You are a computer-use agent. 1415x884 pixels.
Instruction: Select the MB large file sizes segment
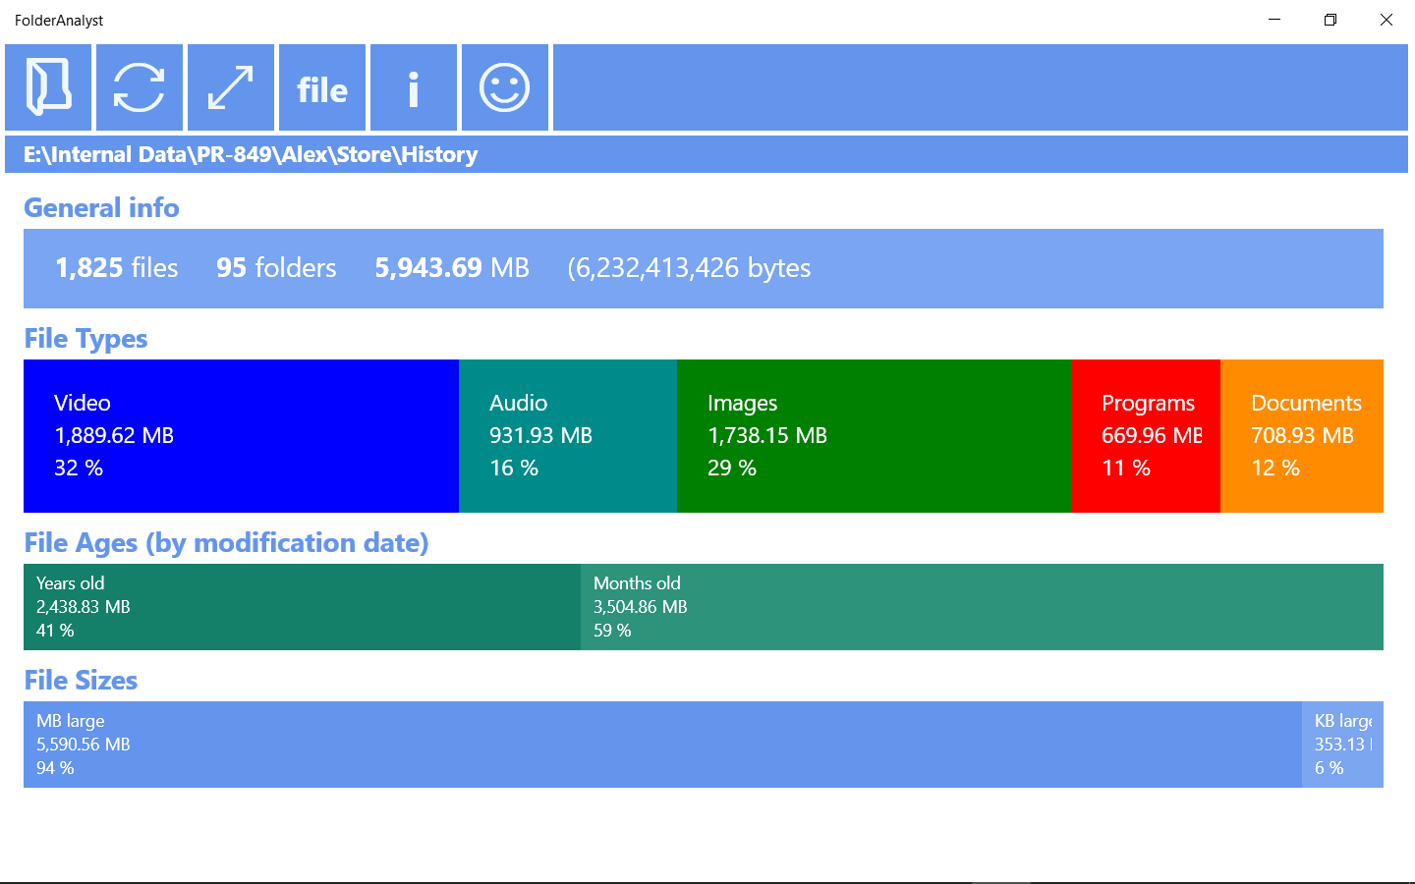coord(662,745)
